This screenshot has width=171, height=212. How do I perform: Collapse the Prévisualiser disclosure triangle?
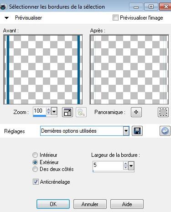pyautogui.click(x=6, y=18)
